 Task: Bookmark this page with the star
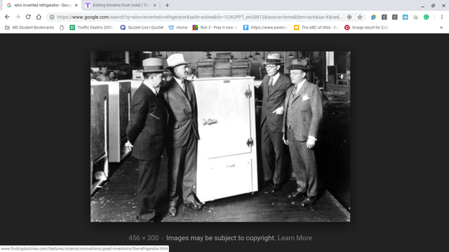360,17
